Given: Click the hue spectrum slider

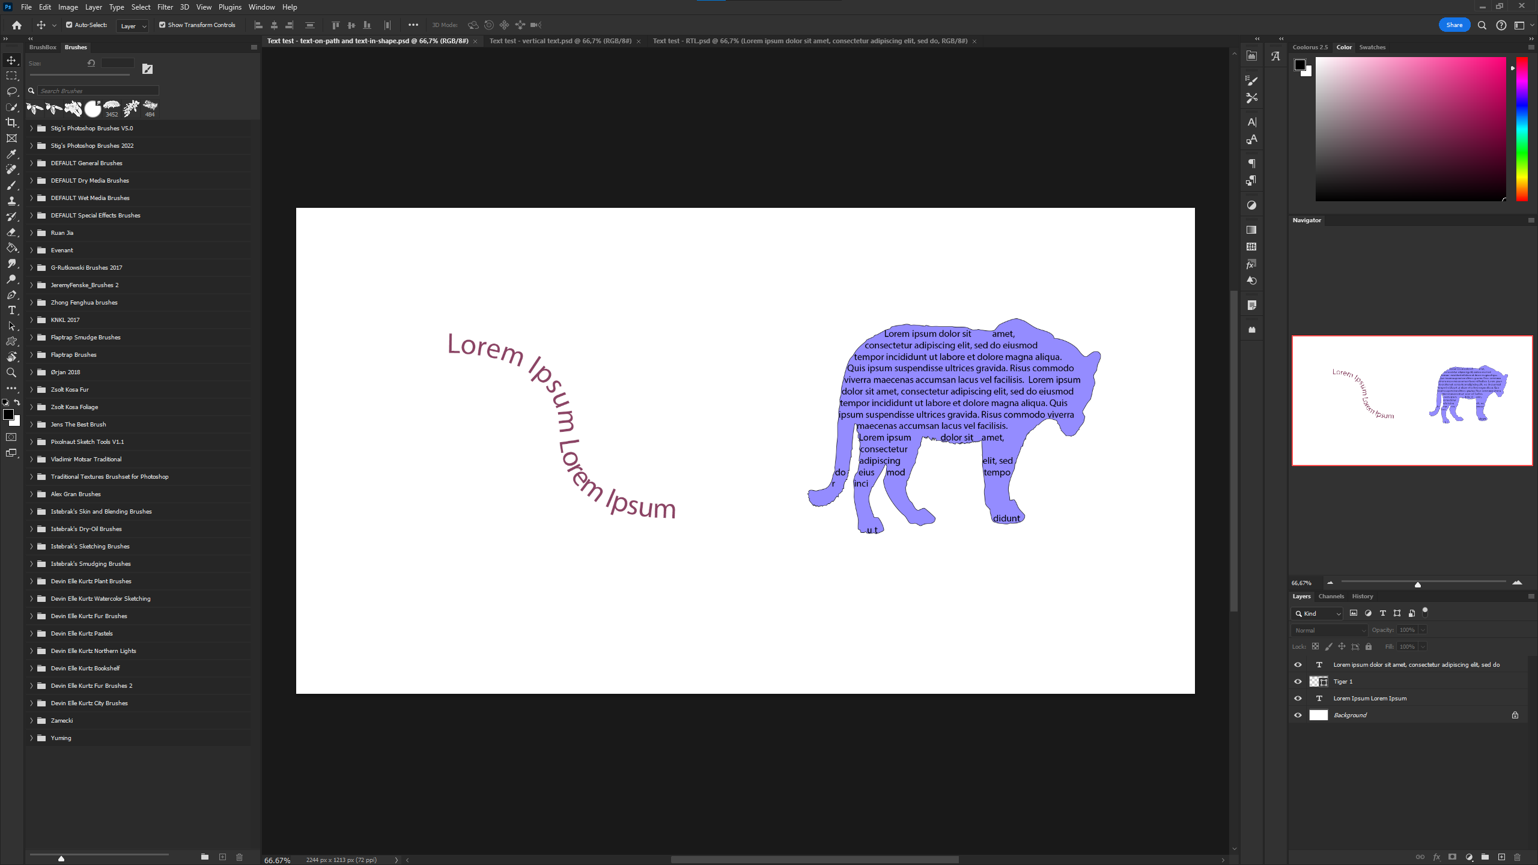Looking at the screenshot, I should coord(1522,129).
